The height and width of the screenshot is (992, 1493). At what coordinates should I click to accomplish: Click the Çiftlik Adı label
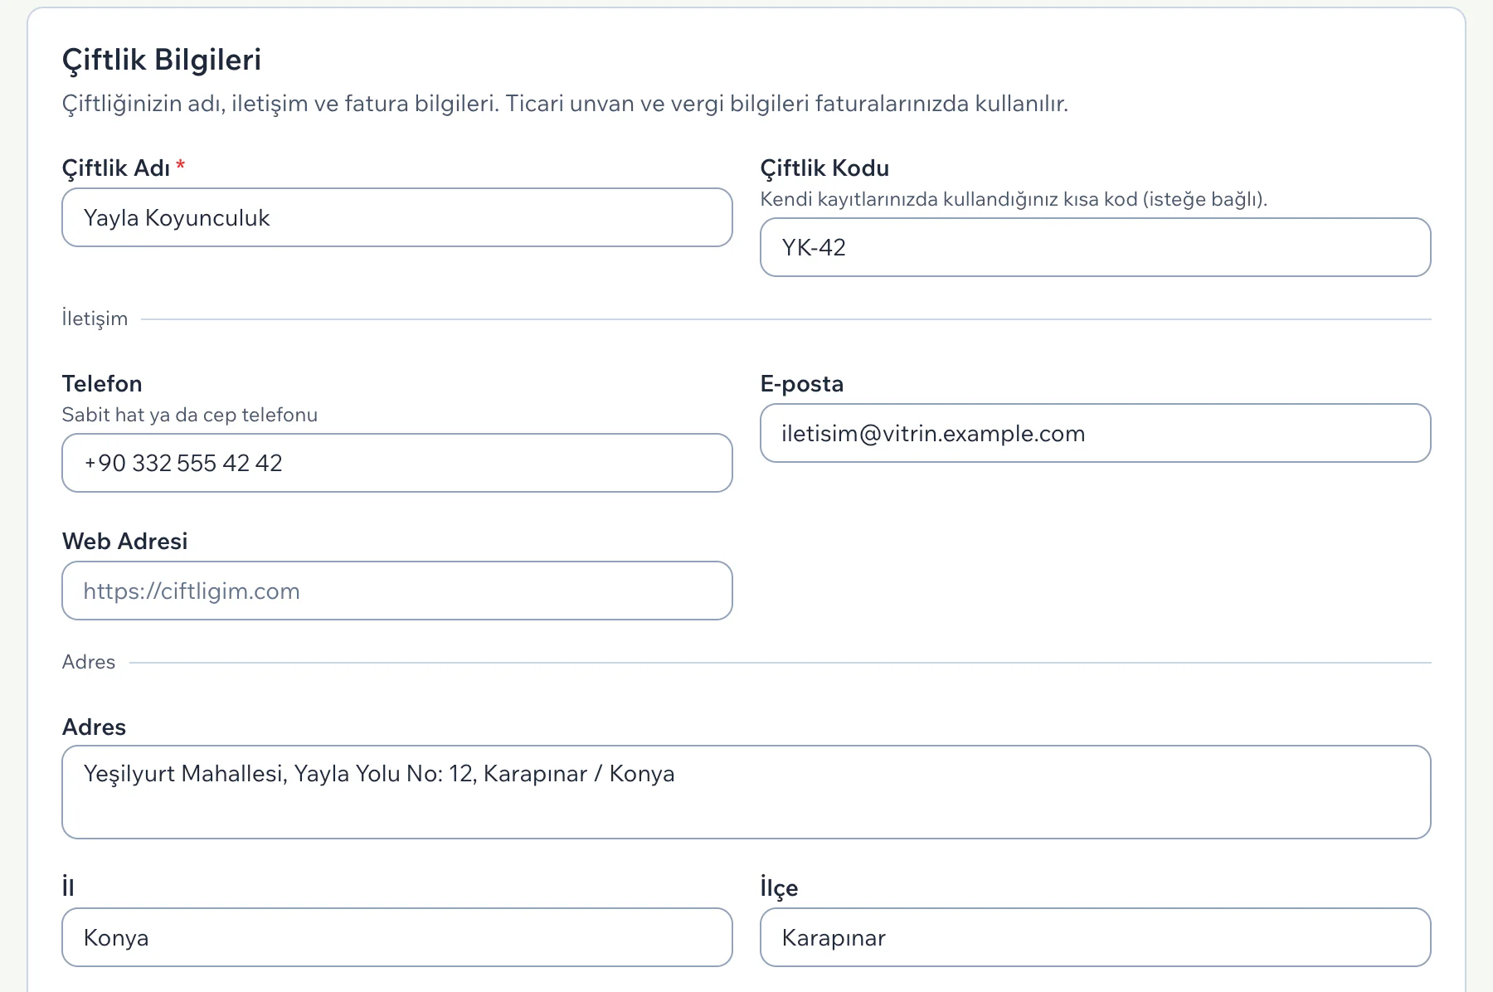[116, 168]
